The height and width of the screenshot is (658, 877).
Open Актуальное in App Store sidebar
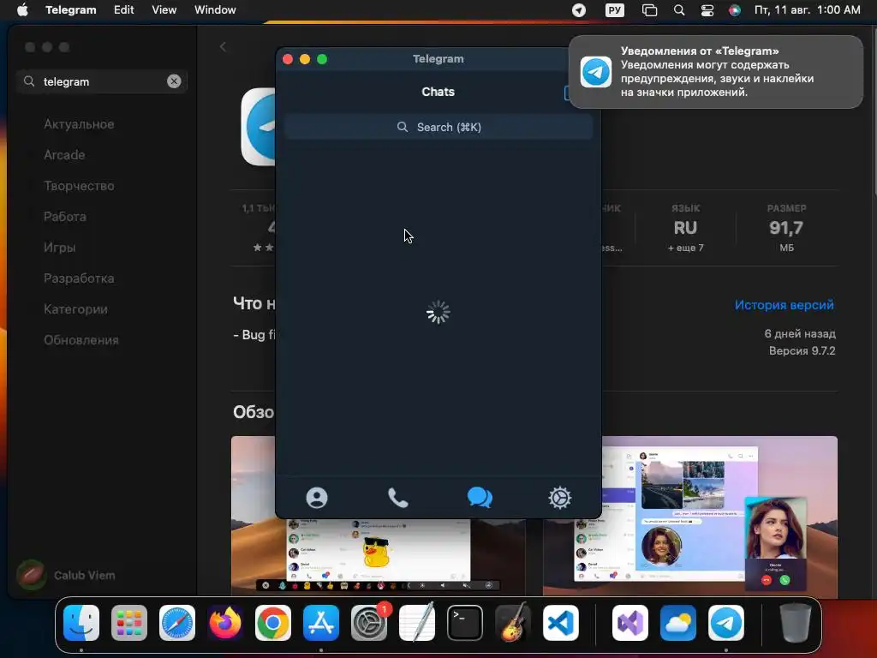pos(79,124)
